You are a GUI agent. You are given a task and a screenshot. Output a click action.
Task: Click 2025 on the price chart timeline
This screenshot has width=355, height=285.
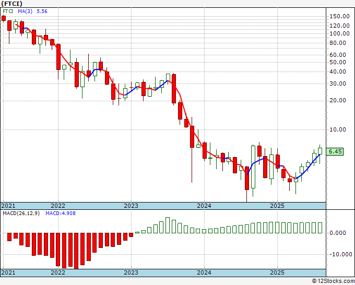[x=277, y=206]
